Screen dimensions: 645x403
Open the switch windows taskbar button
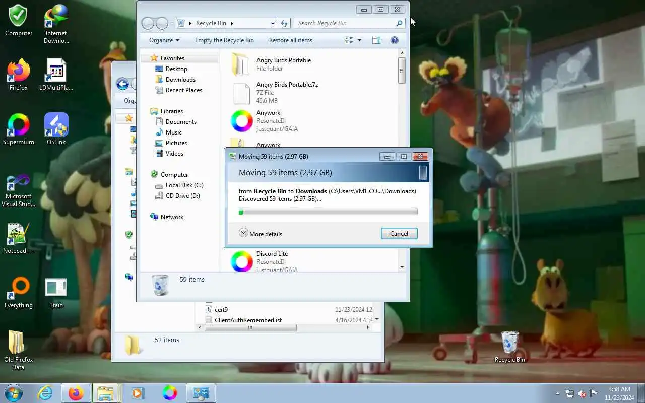pyautogui.click(x=201, y=392)
